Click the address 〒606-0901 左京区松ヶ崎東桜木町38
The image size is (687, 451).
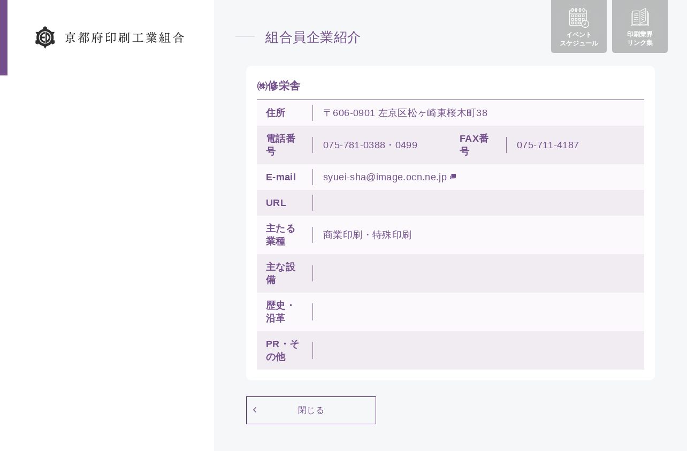click(x=405, y=113)
